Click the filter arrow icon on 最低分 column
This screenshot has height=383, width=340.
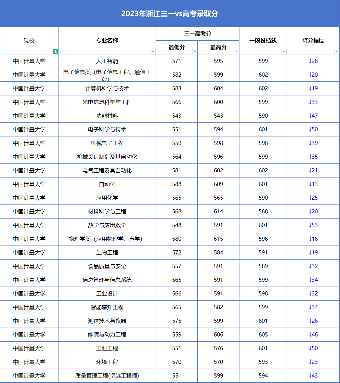click(x=195, y=51)
